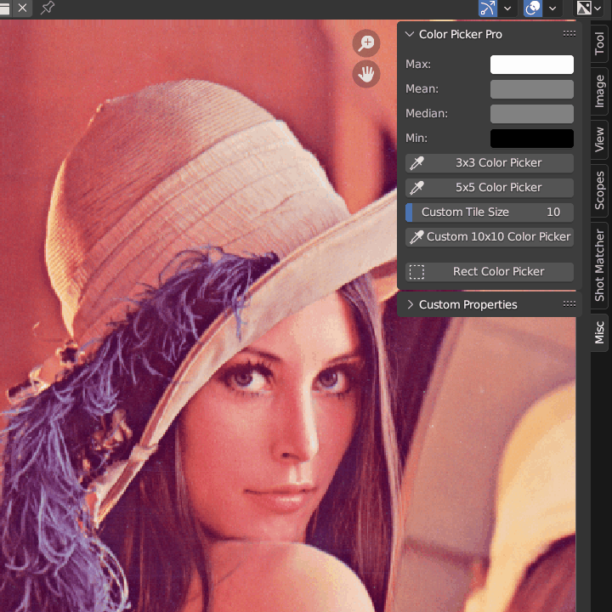This screenshot has height=612, width=612.
Task: Click the zoom magnifier gizmo icon
Action: (366, 43)
